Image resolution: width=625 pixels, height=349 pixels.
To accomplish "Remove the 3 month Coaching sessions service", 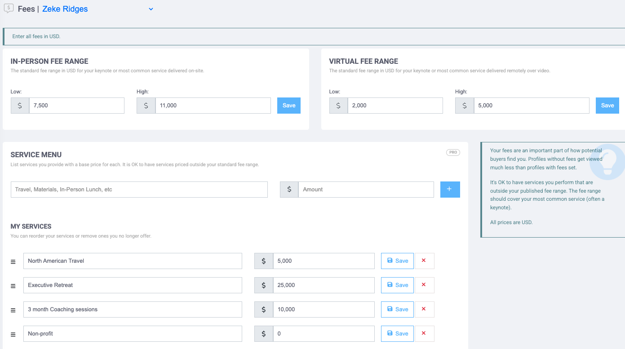I will 424,309.
